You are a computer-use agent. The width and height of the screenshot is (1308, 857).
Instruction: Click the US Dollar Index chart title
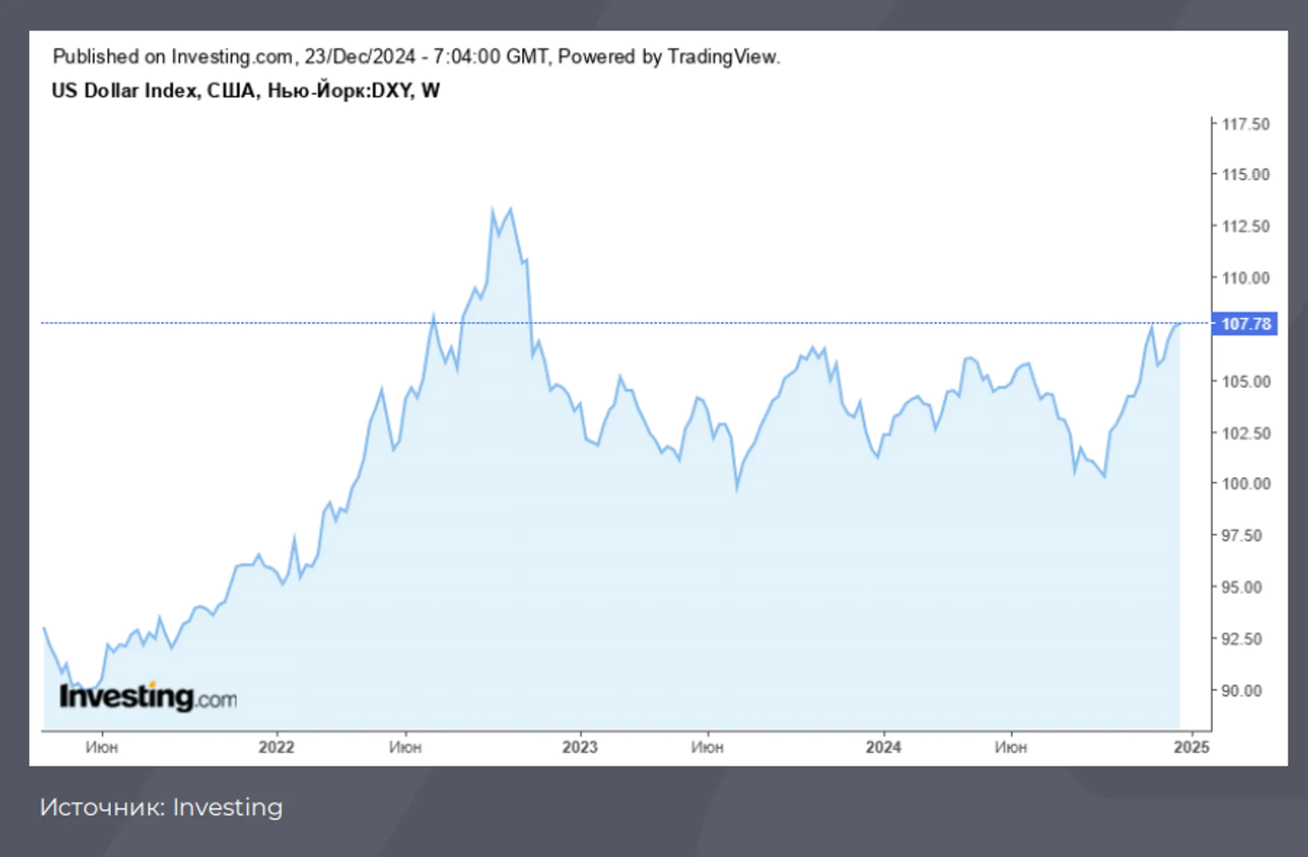pyautogui.click(x=246, y=90)
